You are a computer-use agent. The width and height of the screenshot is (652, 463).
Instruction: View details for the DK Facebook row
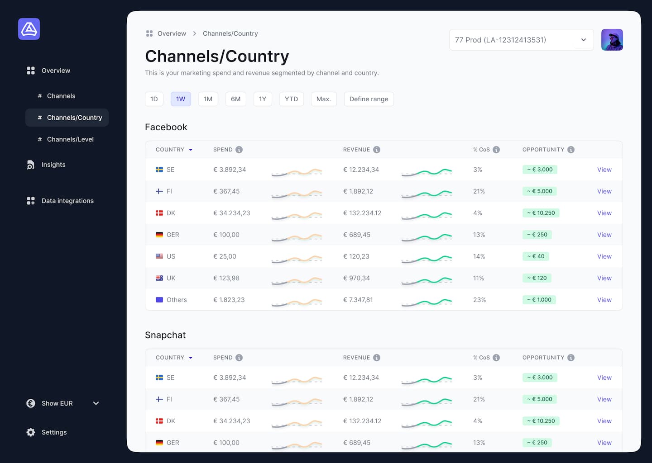click(x=604, y=213)
